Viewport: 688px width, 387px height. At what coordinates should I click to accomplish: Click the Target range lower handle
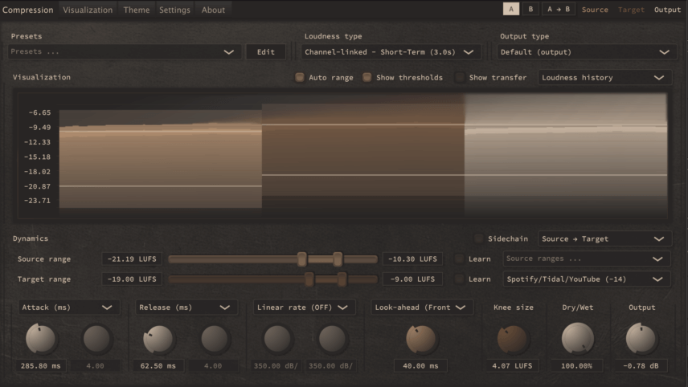click(x=309, y=279)
